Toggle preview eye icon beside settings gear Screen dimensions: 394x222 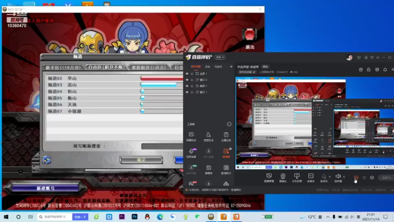pos(364,178)
